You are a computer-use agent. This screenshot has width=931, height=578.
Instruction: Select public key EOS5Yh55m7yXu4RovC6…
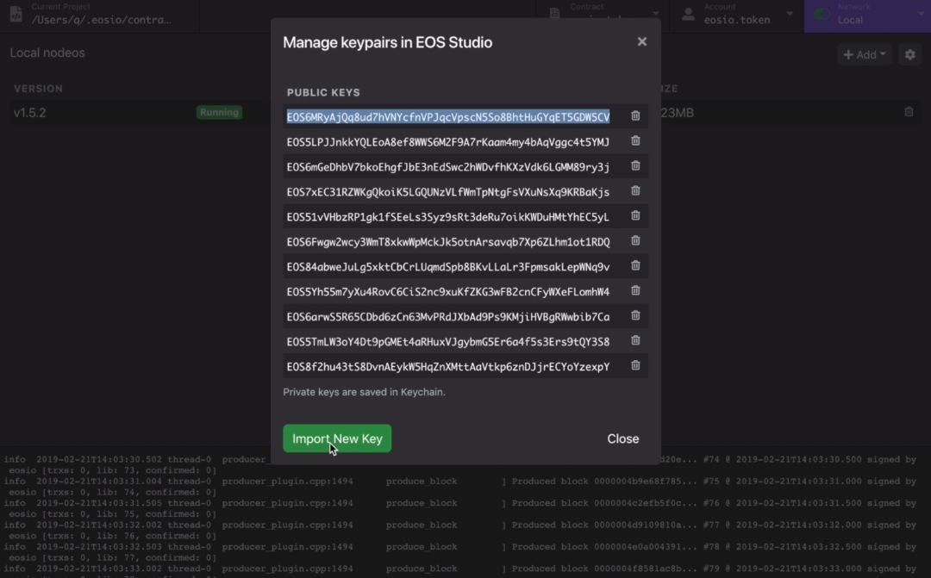click(x=448, y=291)
